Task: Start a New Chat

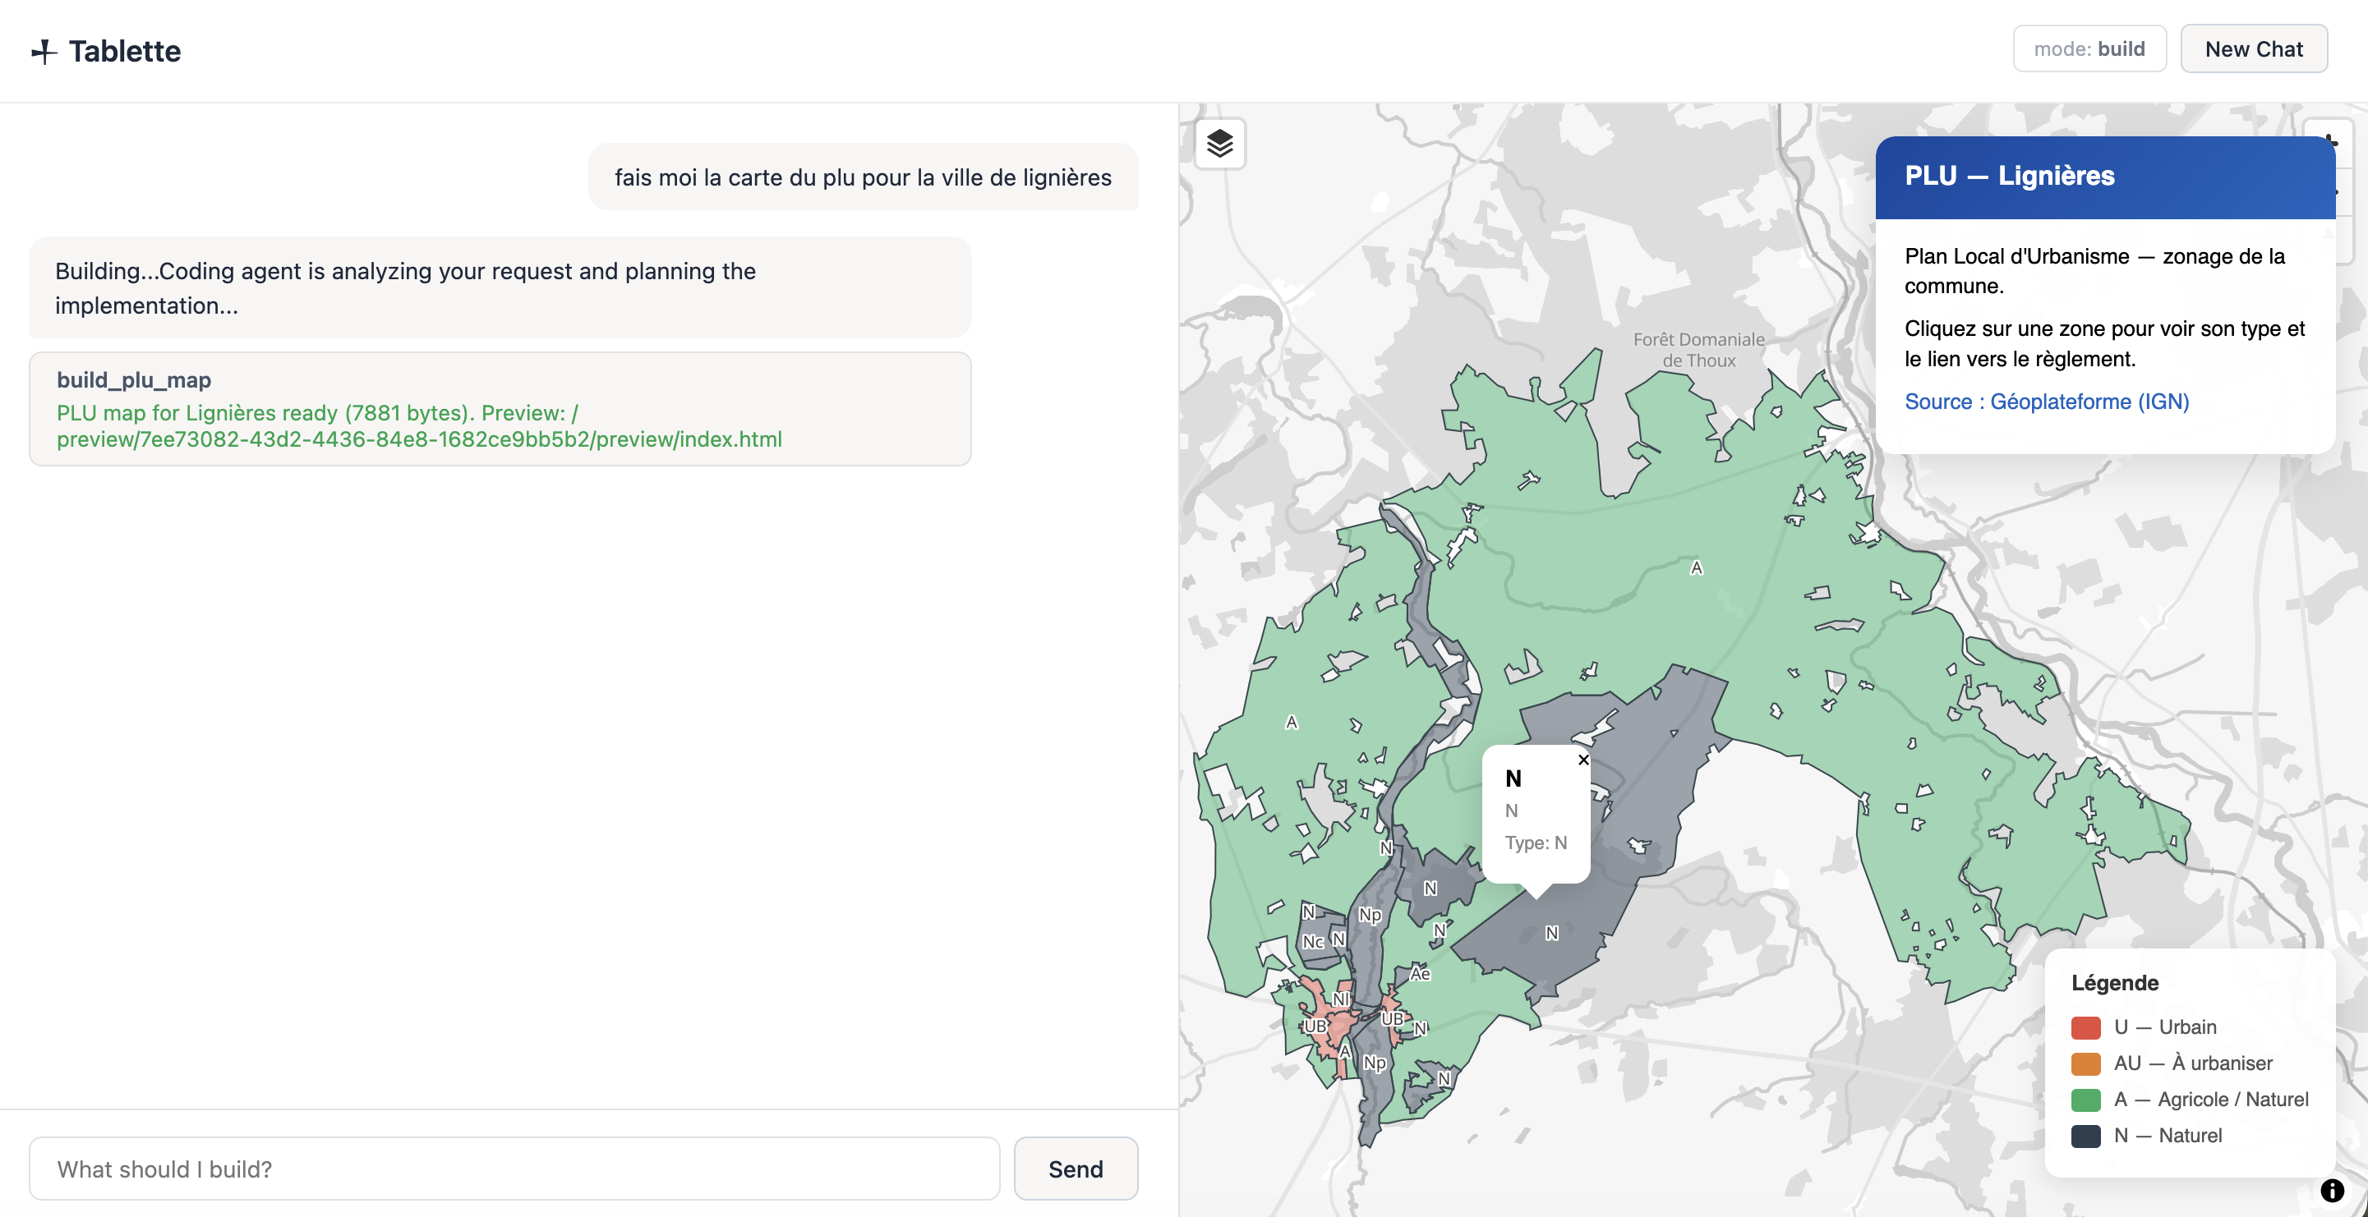Action: point(2254,48)
